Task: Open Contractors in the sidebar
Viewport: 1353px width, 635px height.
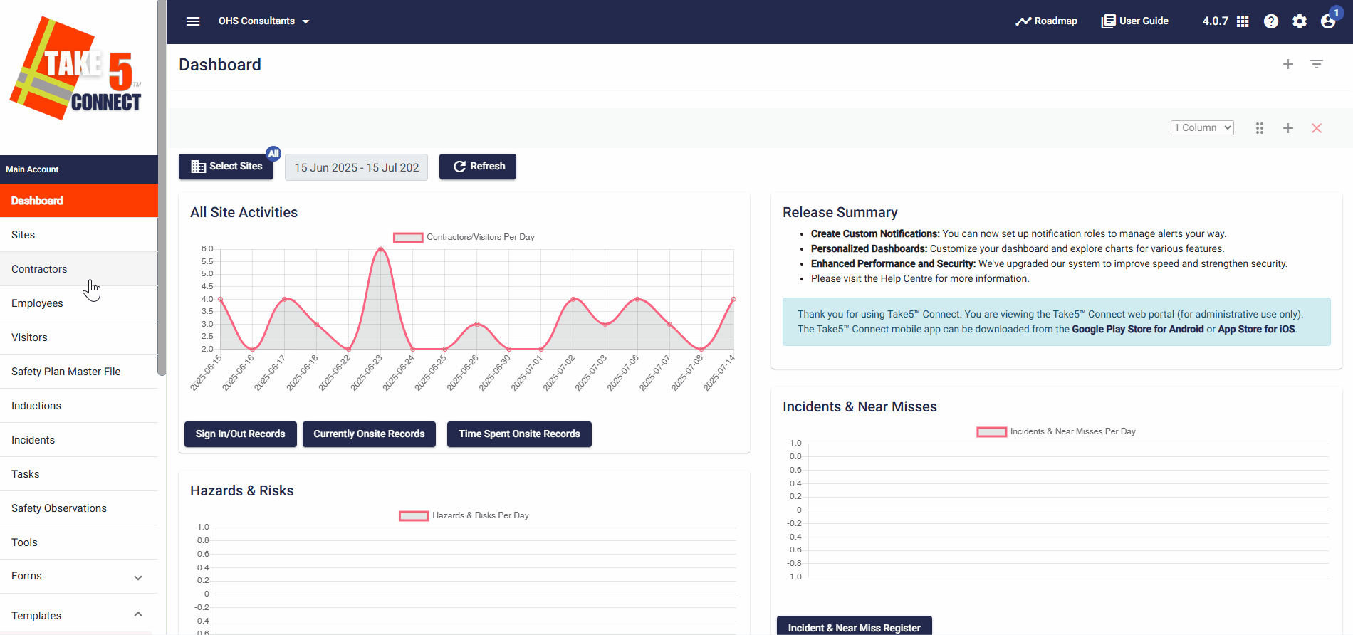Action: (79, 269)
